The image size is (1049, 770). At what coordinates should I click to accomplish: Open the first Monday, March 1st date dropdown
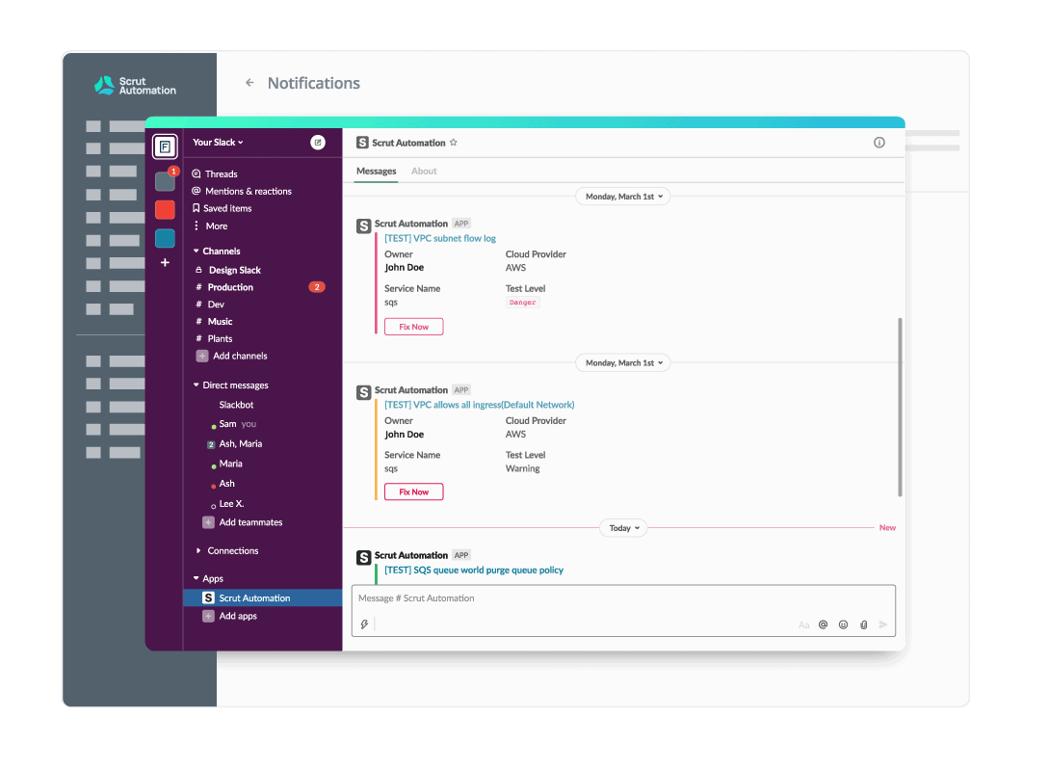click(623, 197)
